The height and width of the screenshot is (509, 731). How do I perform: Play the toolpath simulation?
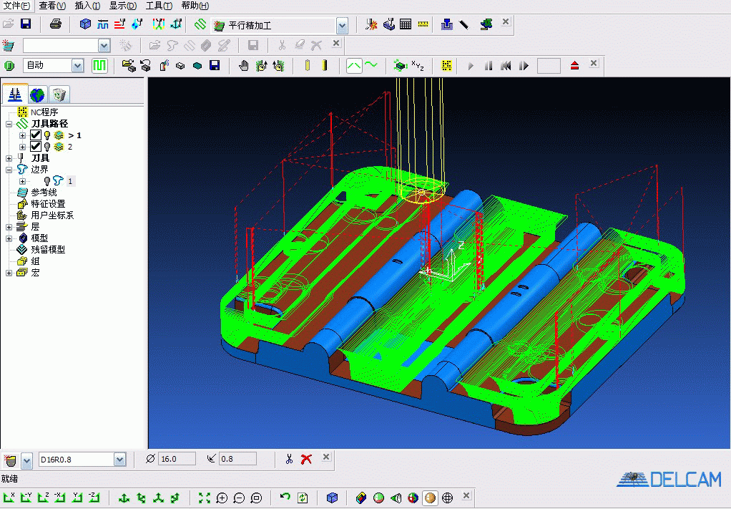471,67
